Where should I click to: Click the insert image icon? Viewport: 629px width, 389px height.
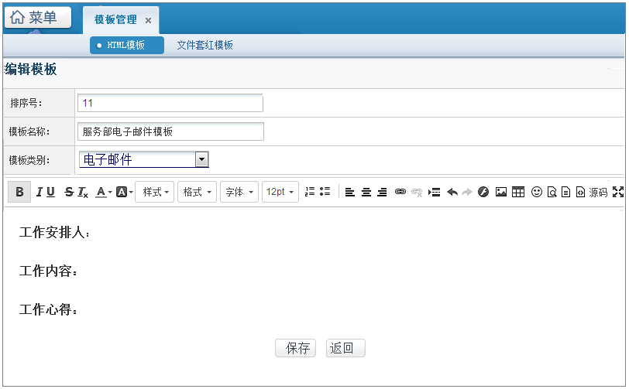pos(501,192)
